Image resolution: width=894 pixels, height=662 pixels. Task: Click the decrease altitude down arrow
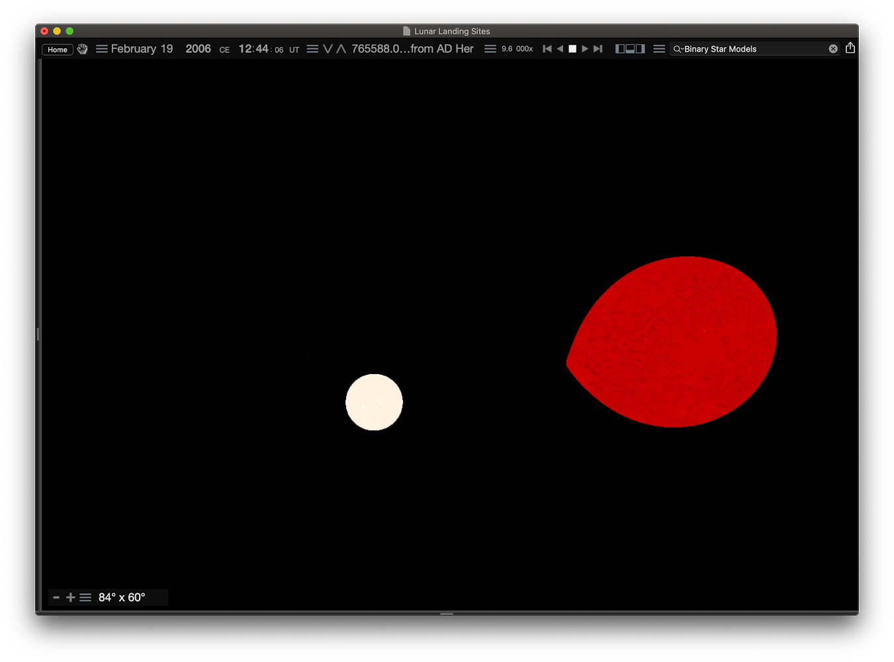[x=328, y=49]
